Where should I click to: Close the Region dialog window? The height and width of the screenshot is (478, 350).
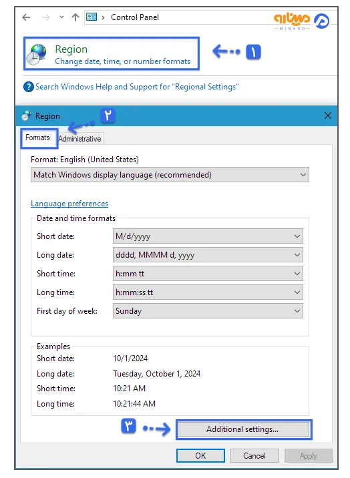pos(328,115)
